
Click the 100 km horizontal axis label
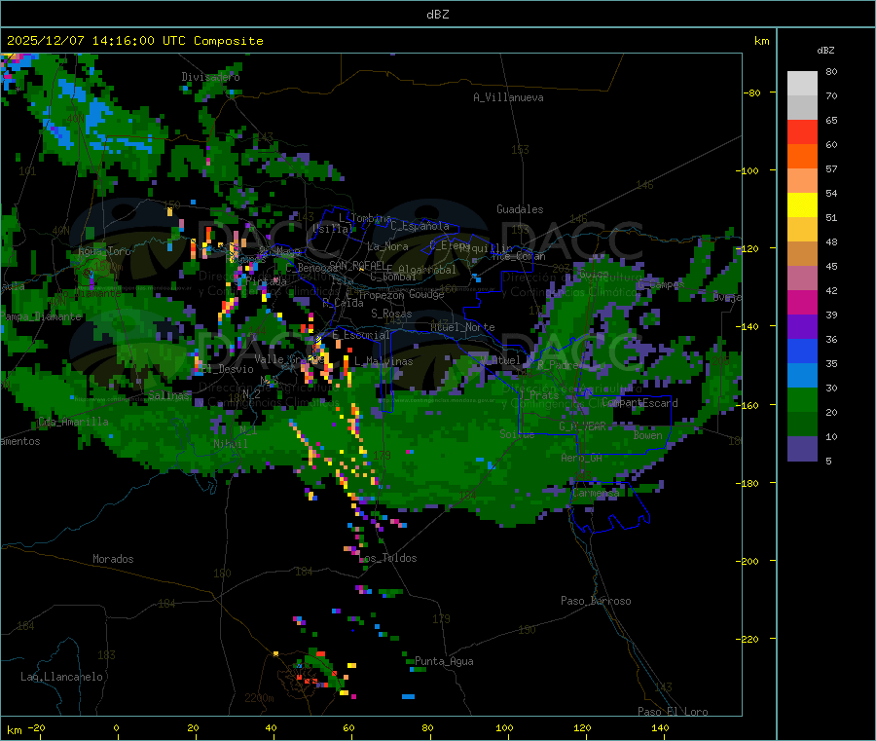(504, 727)
